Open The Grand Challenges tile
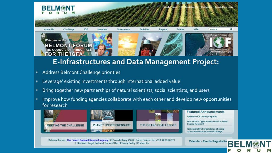 [x=158, y=121]
